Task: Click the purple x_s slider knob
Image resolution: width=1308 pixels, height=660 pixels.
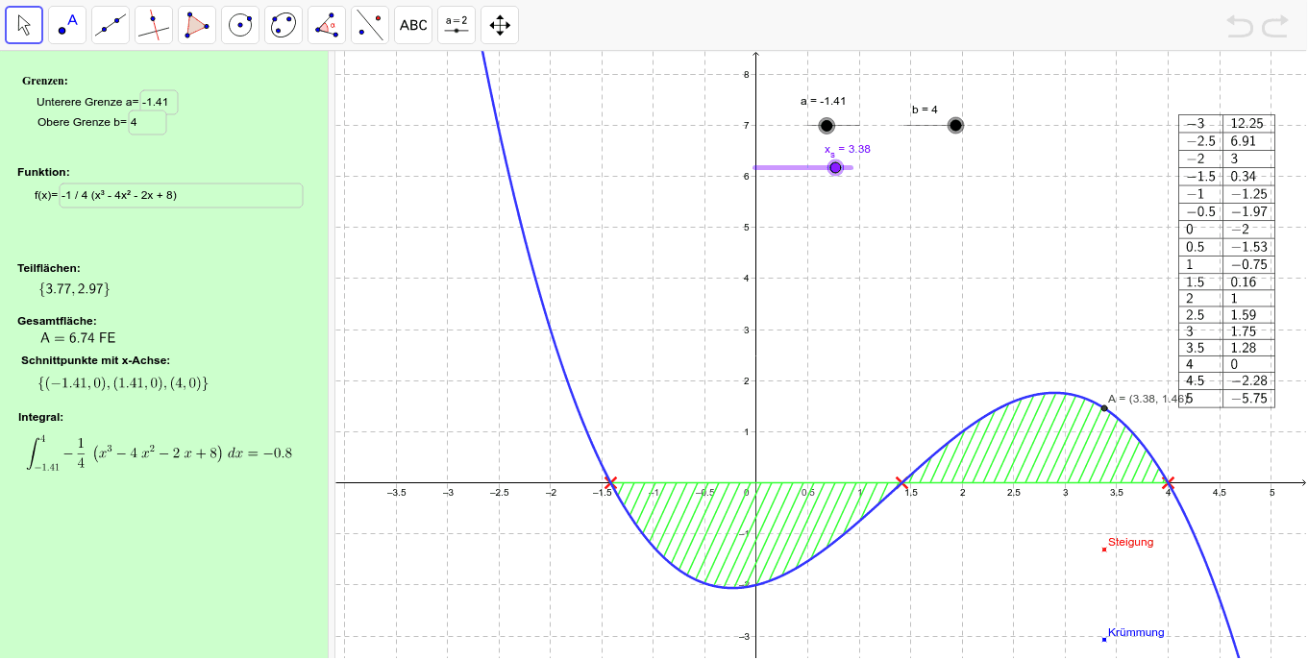Action: coord(835,168)
